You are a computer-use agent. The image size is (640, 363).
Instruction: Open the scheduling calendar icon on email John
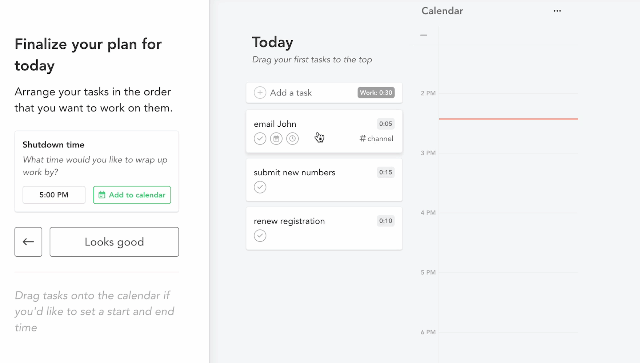point(276,138)
